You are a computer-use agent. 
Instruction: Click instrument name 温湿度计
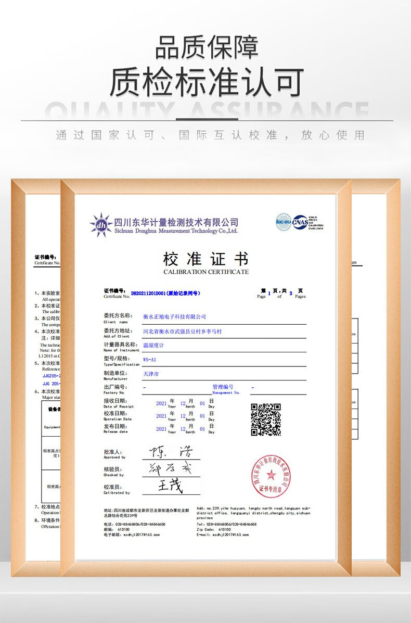(x=153, y=345)
